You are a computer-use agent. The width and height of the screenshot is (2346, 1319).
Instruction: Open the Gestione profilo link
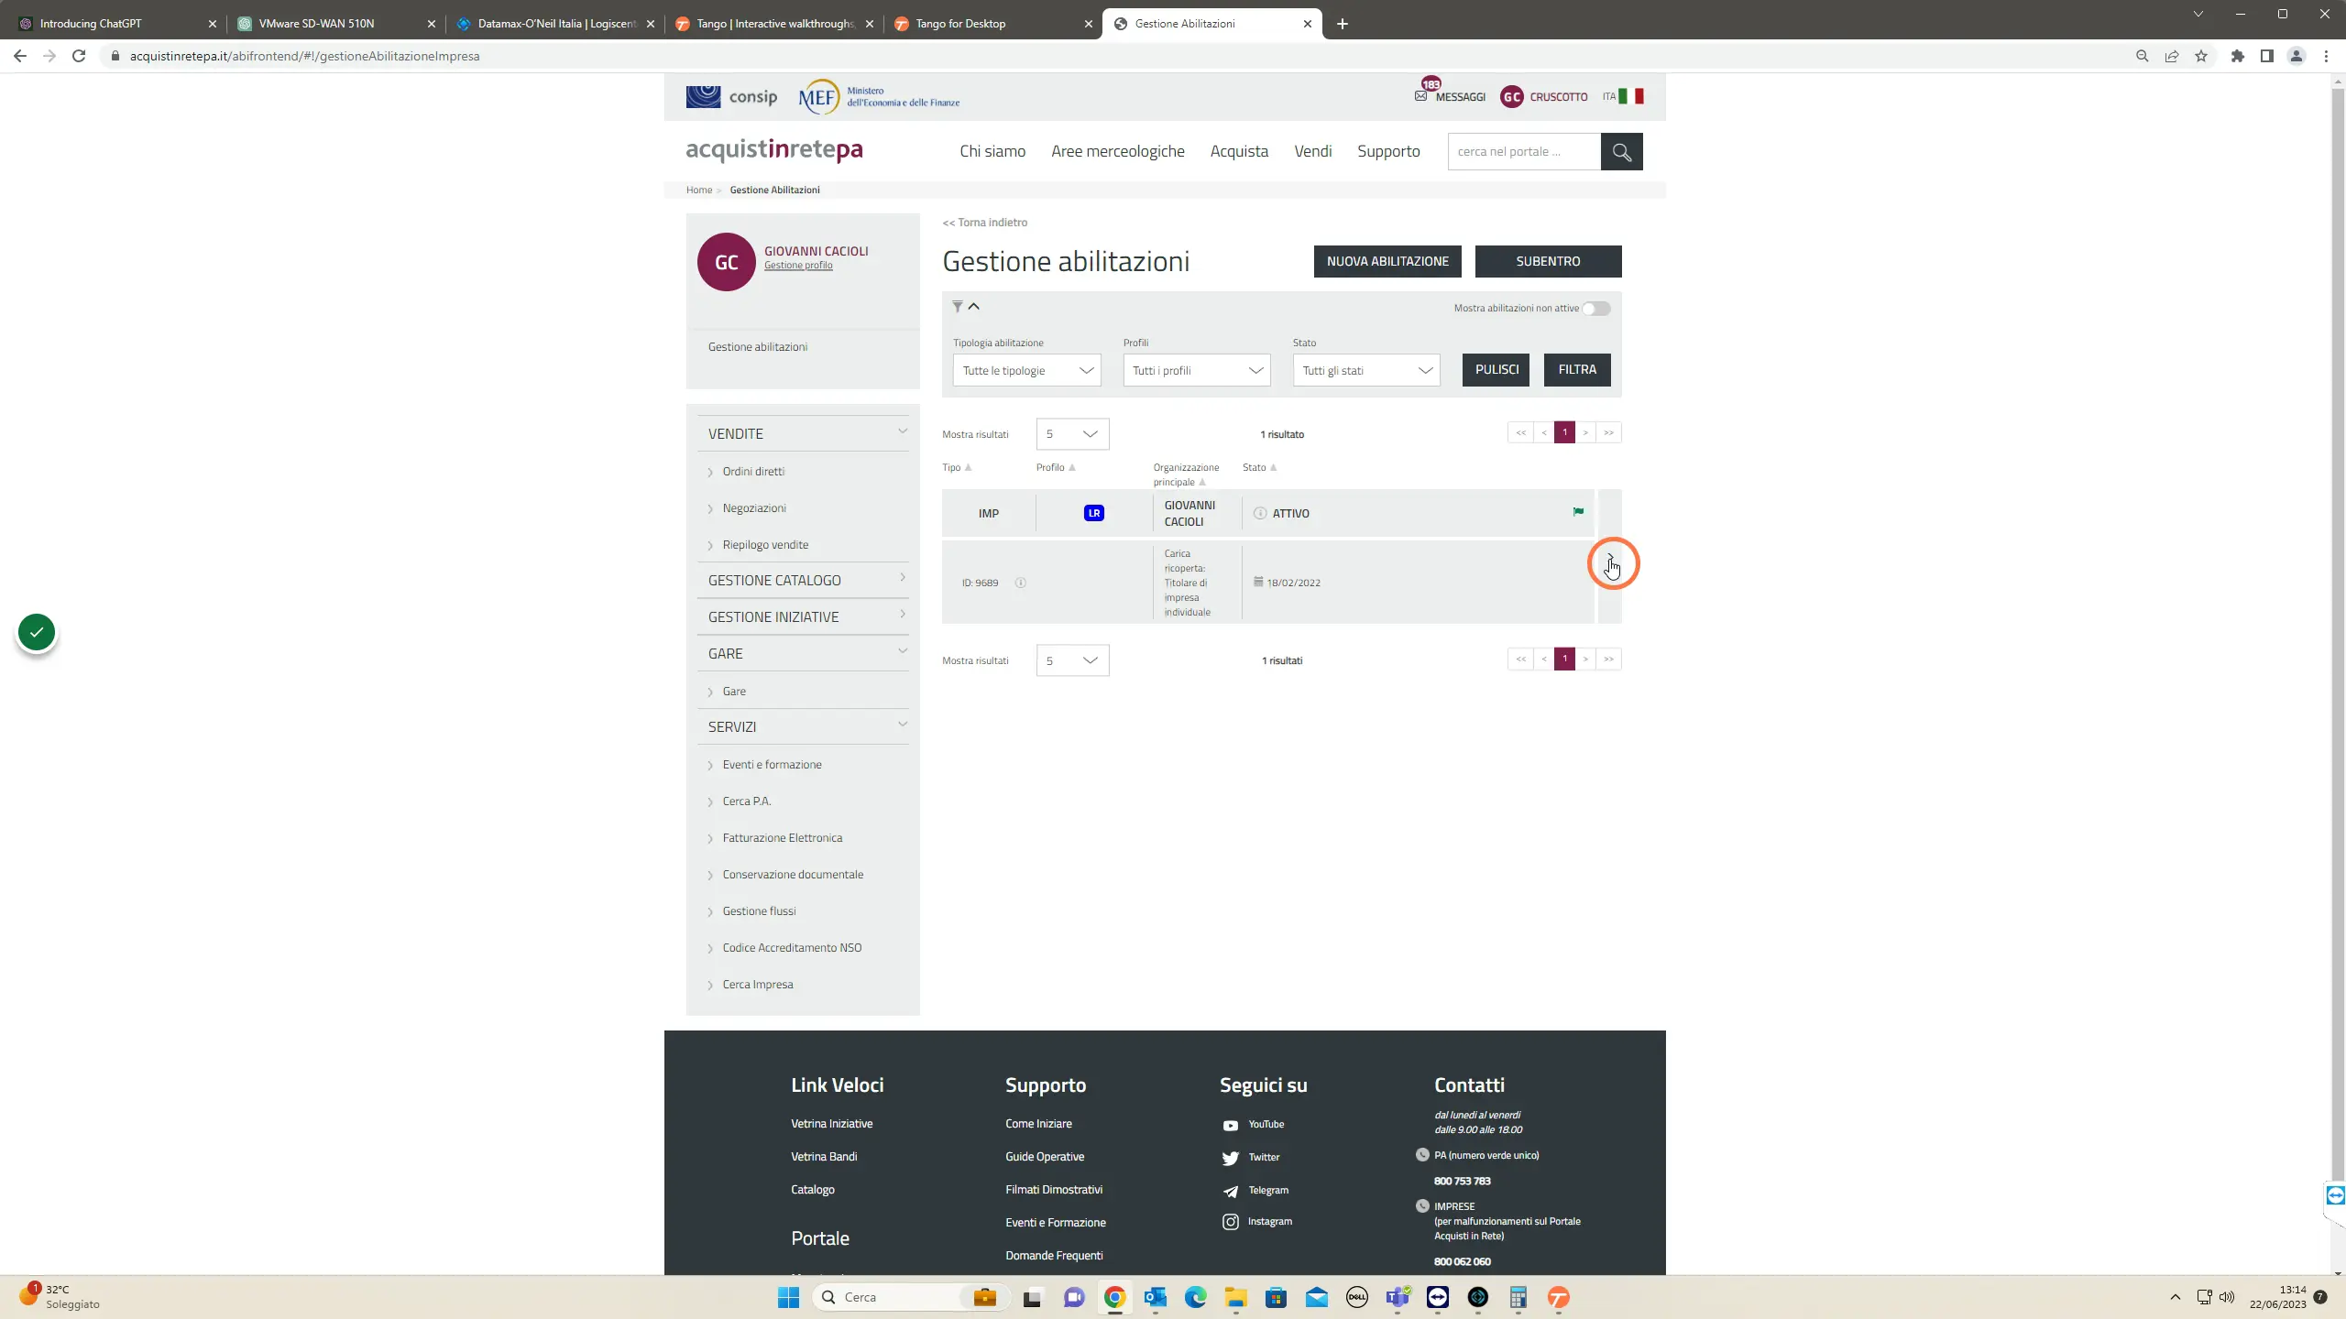click(798, 266)
